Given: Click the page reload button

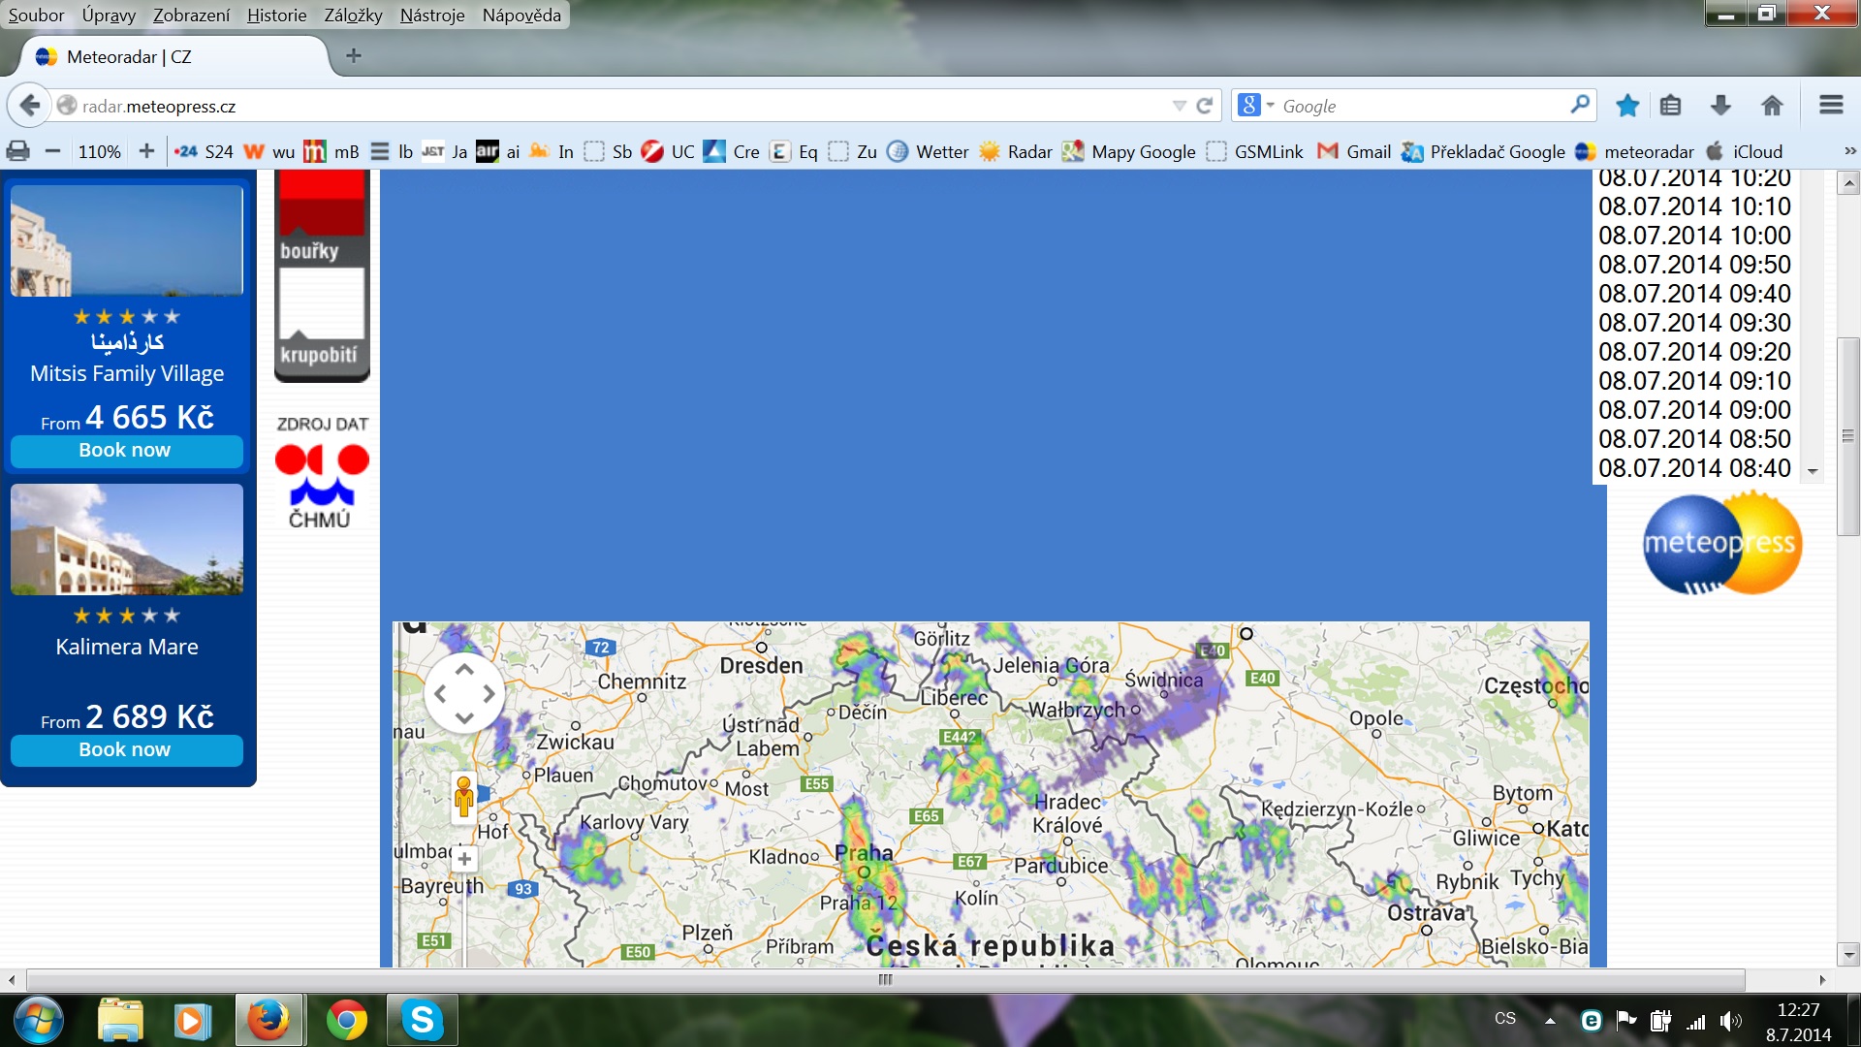Looking at the screenshot, I should point(1205,106).
